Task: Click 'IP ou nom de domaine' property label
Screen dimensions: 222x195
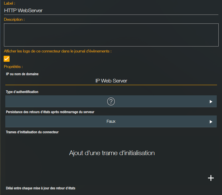Action: (x=22, y=74)
